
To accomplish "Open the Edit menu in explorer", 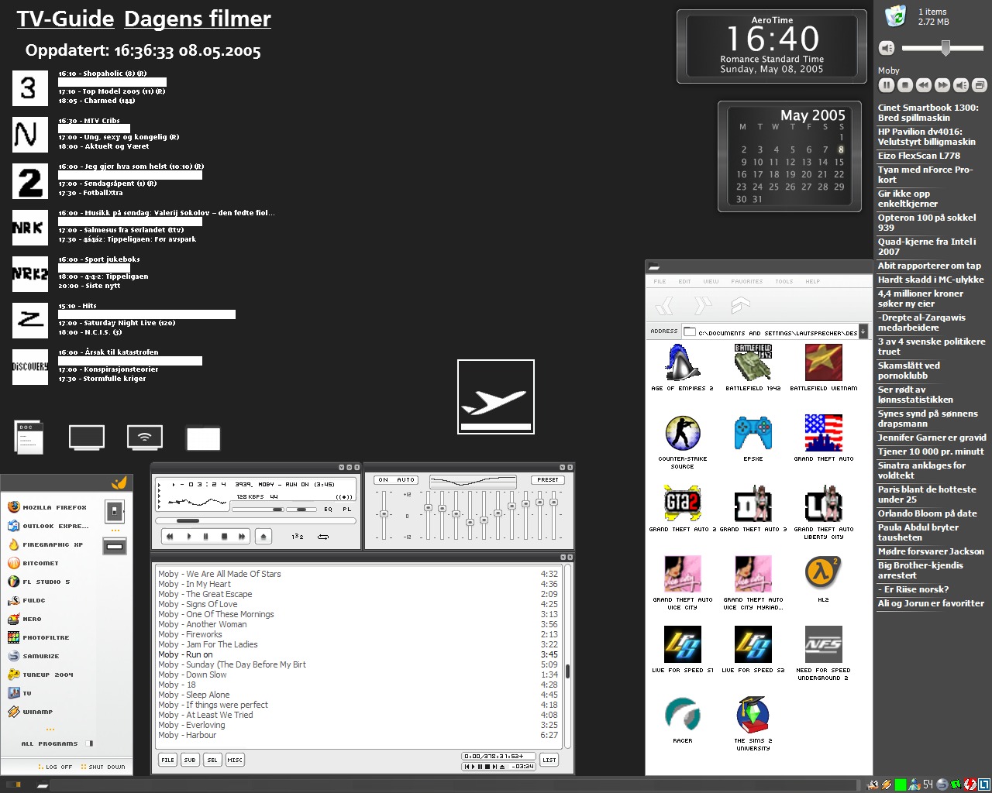I will pos(685,281).
